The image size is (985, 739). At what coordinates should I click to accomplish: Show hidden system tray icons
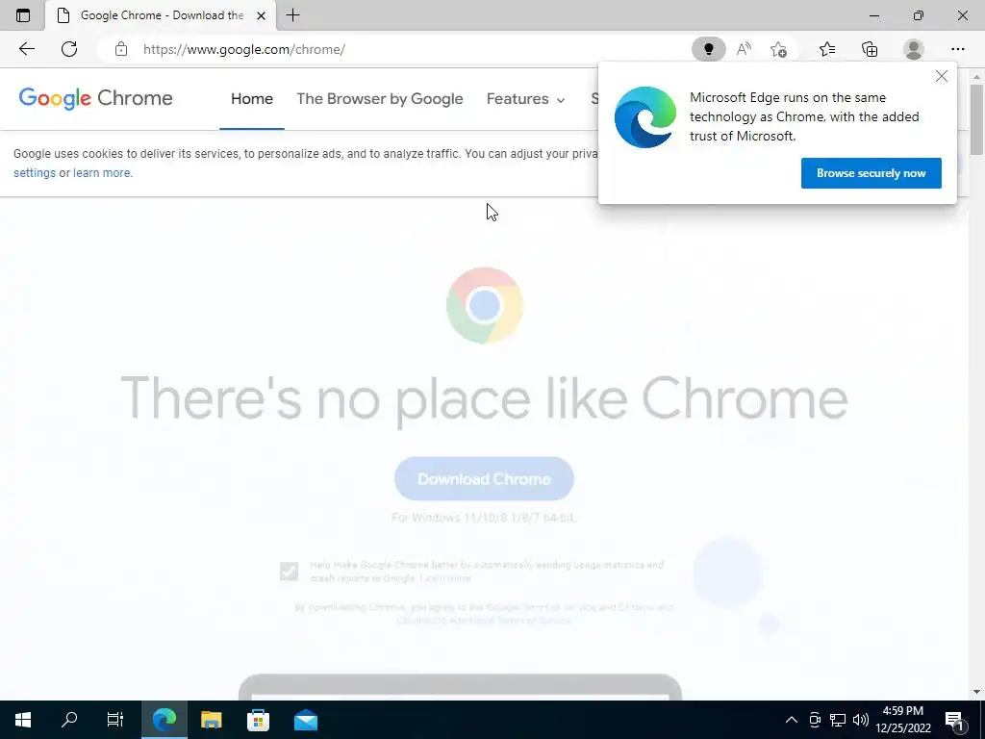pos(792,720)
